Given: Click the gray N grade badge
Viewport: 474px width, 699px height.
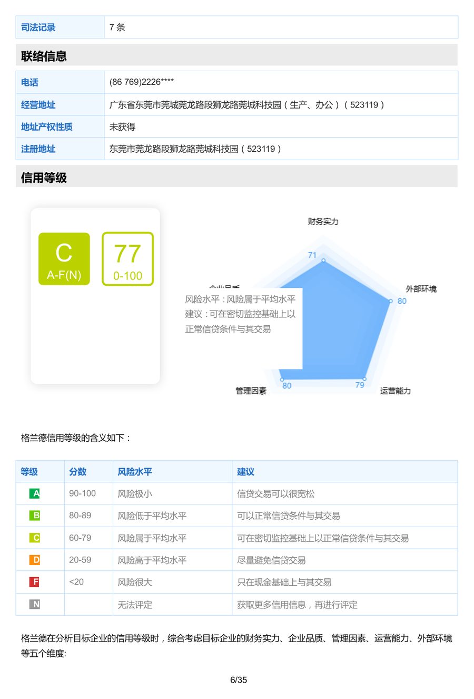Looking at the screenshot, I should point(35,604).
